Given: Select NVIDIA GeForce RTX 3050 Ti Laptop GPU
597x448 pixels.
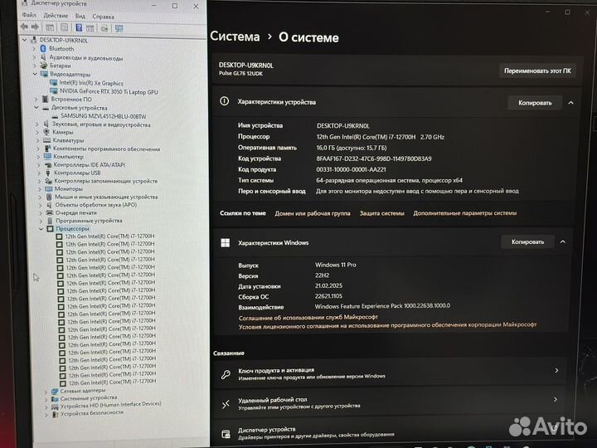Looking at the screenshot, I should [x=109, y=91].
